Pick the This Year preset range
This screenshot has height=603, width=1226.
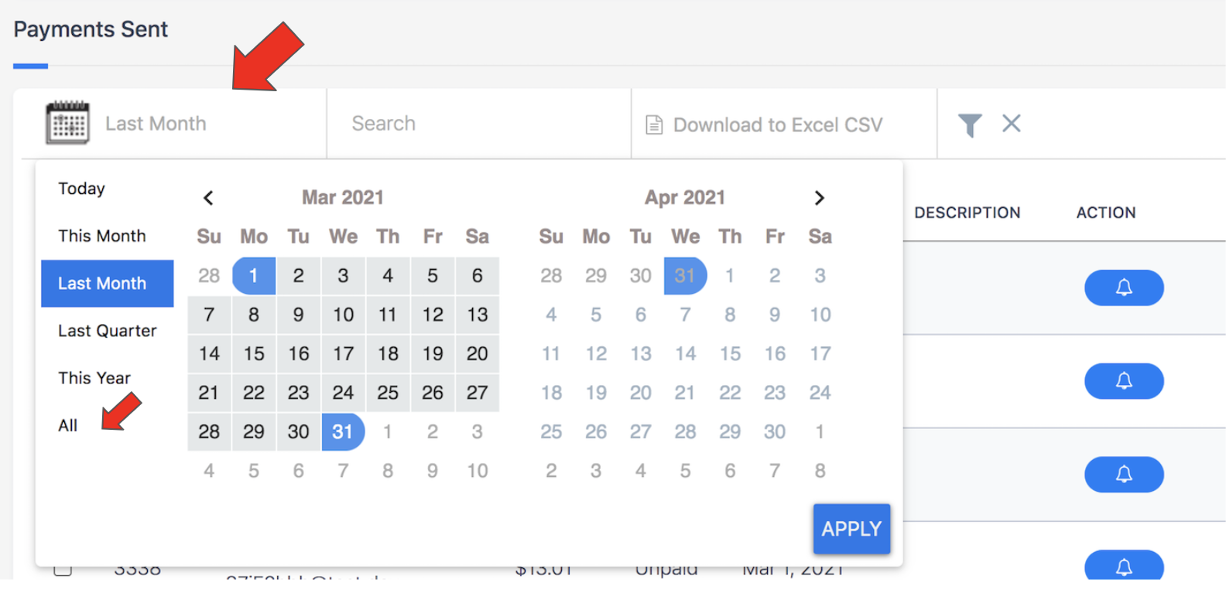click(94, 378)
